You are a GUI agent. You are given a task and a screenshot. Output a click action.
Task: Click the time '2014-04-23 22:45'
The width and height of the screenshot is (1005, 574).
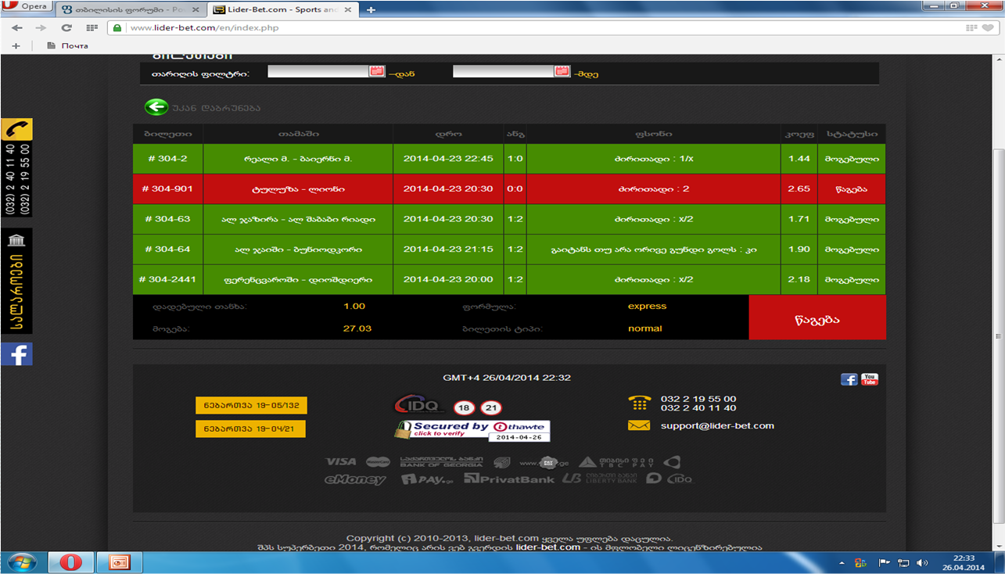(448, 158)
